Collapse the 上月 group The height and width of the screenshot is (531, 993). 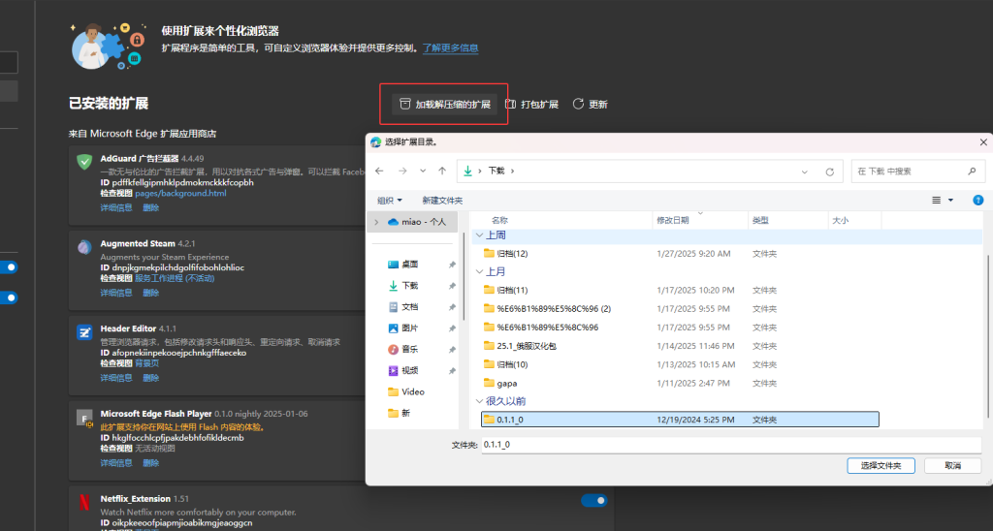[x=479, y=272]
